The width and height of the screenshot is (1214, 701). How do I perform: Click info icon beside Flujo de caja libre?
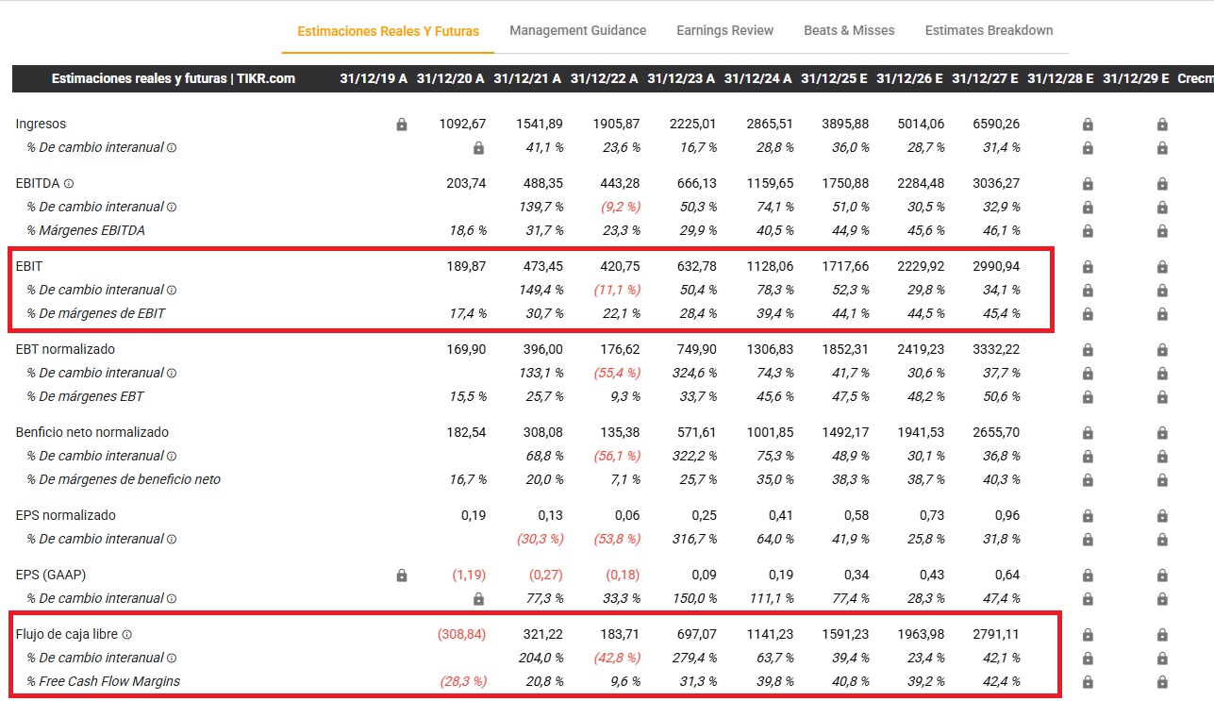[x=127, y=635]
